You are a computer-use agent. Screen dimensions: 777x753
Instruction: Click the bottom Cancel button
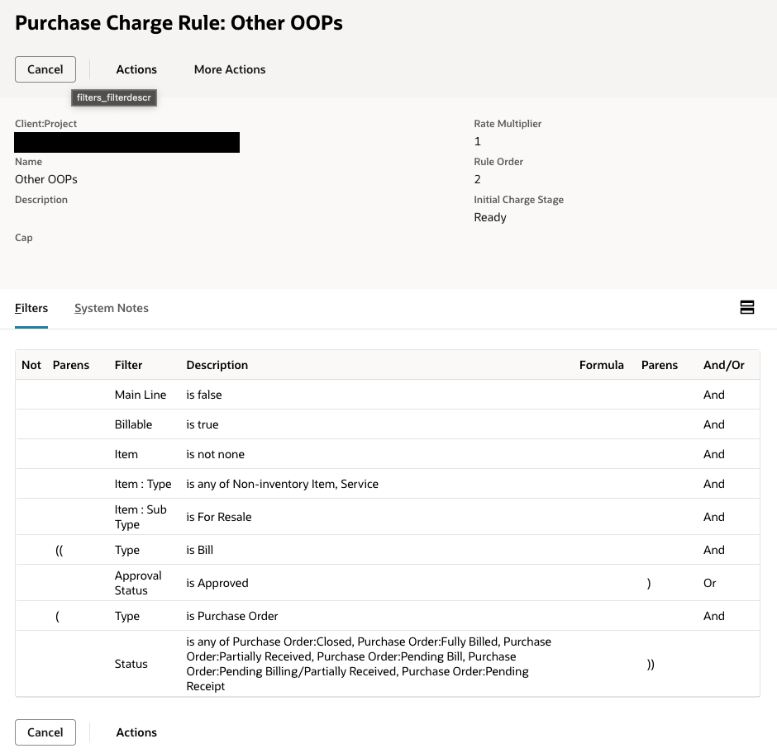pos(45,732)
